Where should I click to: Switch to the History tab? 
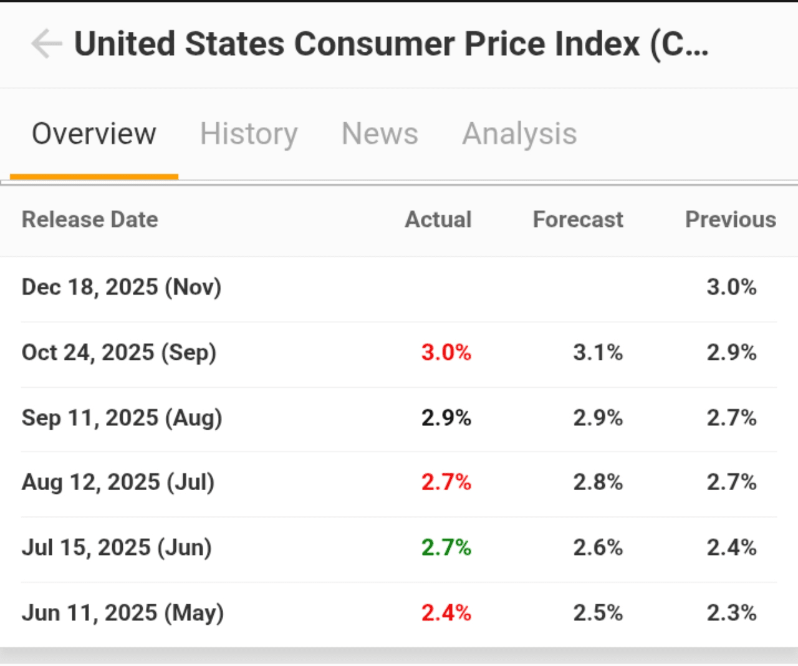(249, 134)
